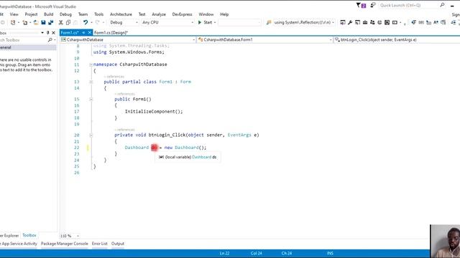Open the Test menu
The image size is (460, 258).
(x=142, y=14)
